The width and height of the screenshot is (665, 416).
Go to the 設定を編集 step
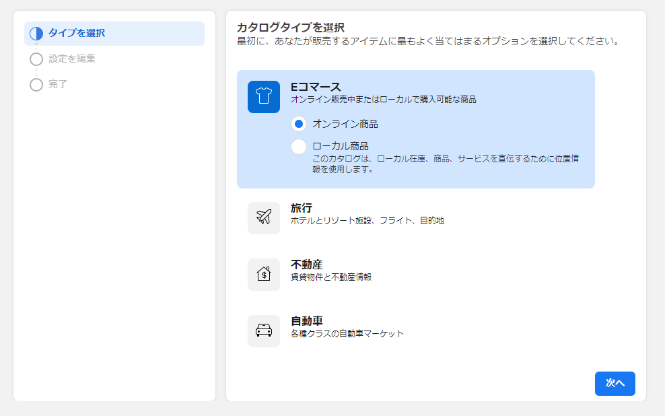click(71, 59)
